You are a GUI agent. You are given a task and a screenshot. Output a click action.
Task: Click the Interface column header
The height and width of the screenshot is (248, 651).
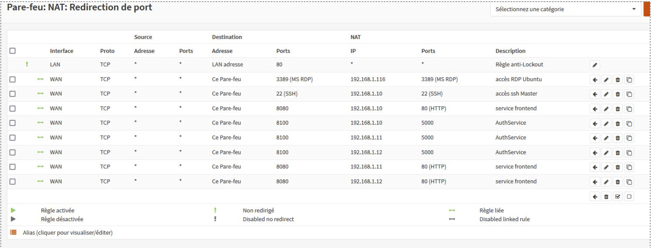pyautogui.click(x=61, y=51)
